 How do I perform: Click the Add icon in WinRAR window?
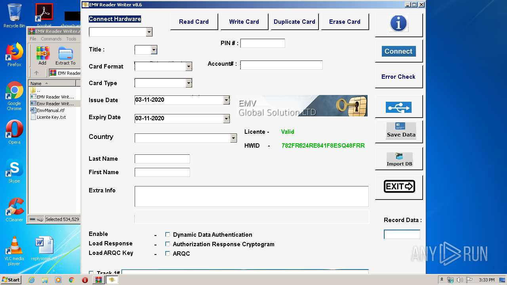tap(42, 55)
